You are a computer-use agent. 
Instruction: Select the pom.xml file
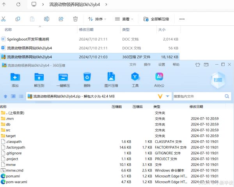coord(10,176)
